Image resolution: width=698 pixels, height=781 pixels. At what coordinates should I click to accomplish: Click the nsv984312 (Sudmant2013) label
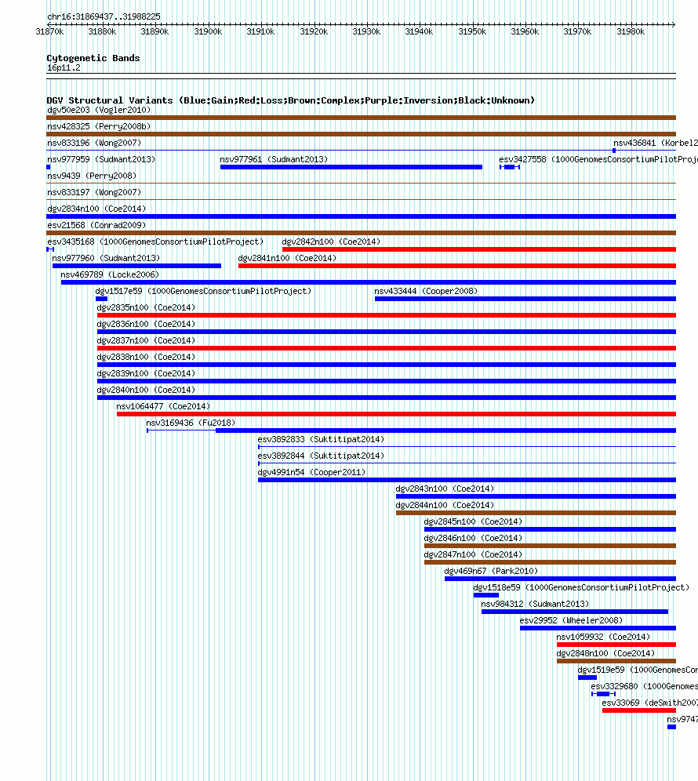(535, 603)
